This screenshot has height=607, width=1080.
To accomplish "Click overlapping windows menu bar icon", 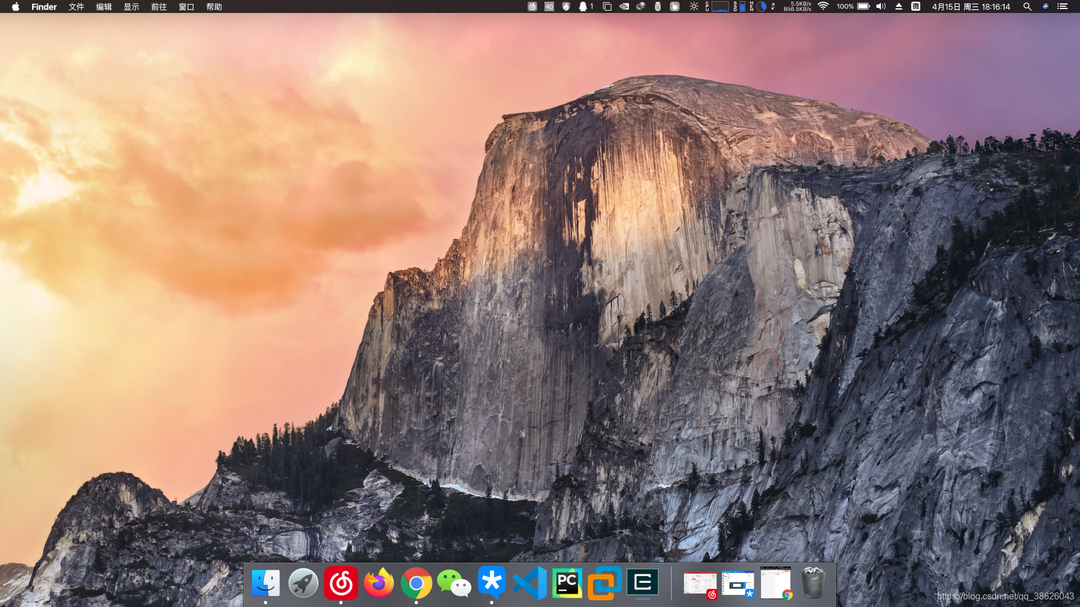I will point(607,7).
